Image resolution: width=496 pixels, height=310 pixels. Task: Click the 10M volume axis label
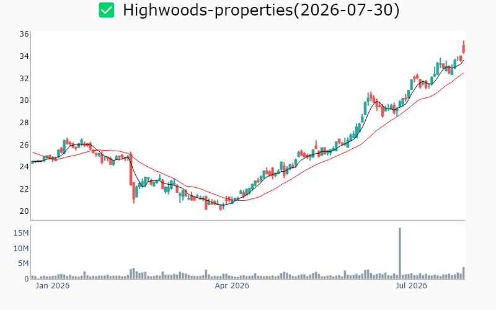coord(21,249)
